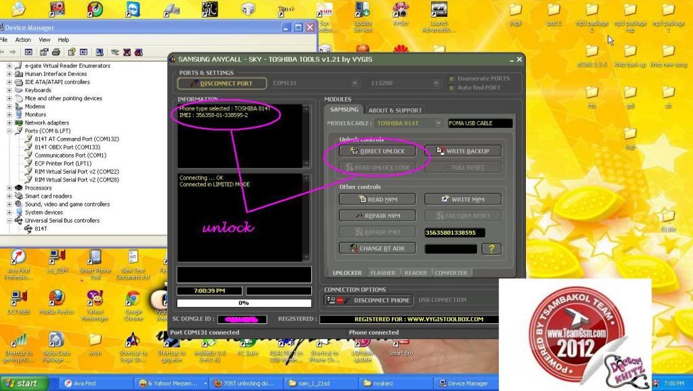
Task: Click the yellow question mark help button
Action: tap(491, 249)
